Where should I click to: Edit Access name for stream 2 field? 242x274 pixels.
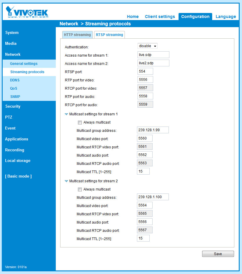(153, 63)
